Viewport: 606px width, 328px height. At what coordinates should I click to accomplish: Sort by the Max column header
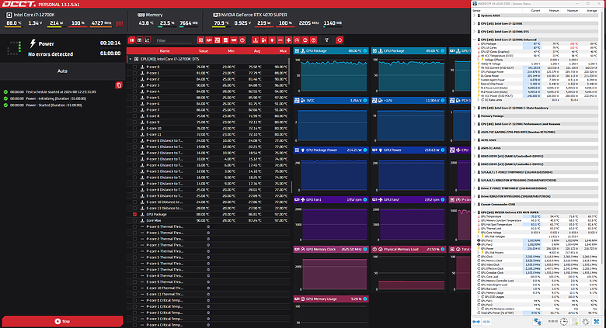click(x=283, y=50)
